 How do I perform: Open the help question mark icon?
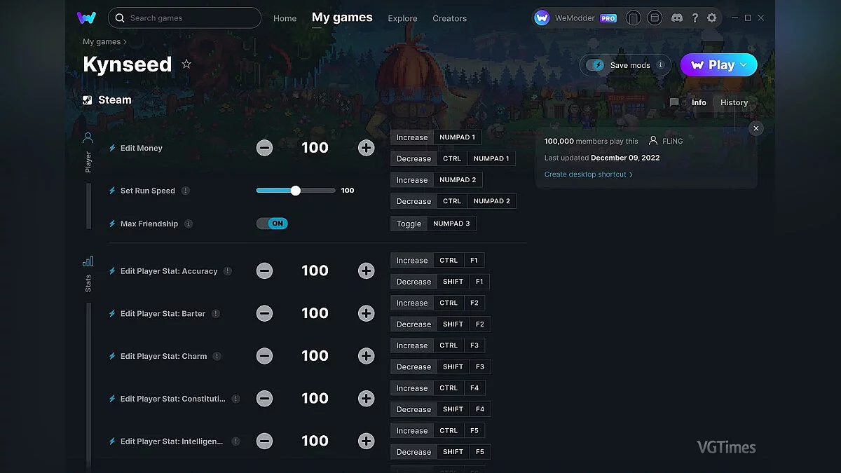tap(695, 18)
